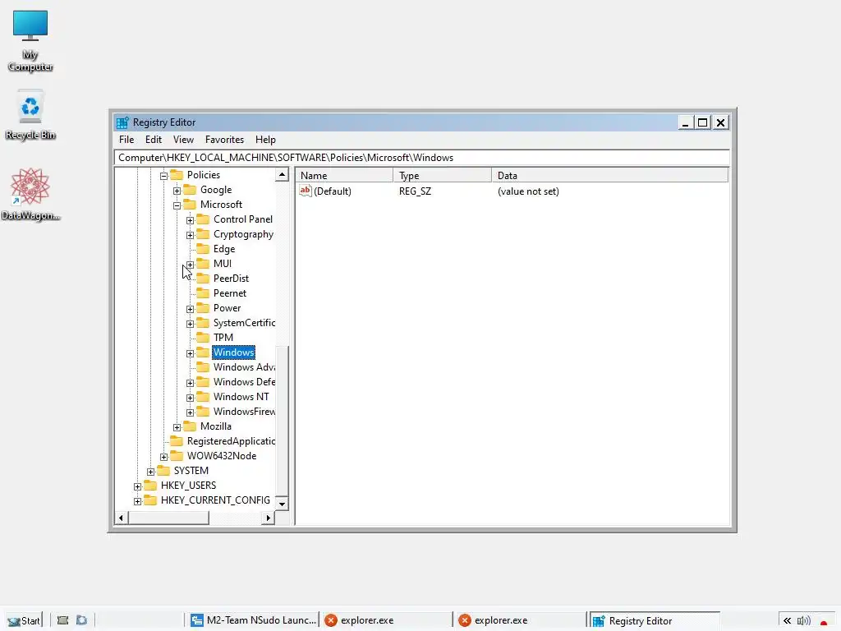The image size is (841, 631).
Task: Expand the WOW6432Node key
Action: [164, 457]
